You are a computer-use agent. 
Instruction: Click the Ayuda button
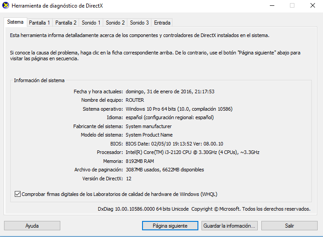point(32,226)
